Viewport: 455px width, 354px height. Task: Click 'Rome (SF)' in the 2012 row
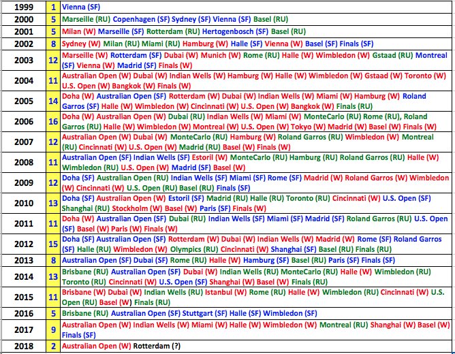[374, 240]
